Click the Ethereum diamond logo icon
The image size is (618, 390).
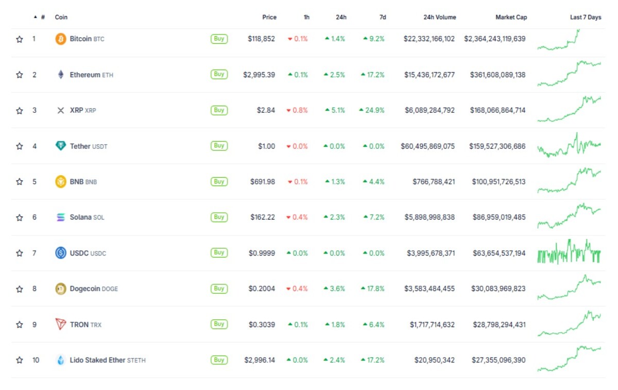click(61, 75)
